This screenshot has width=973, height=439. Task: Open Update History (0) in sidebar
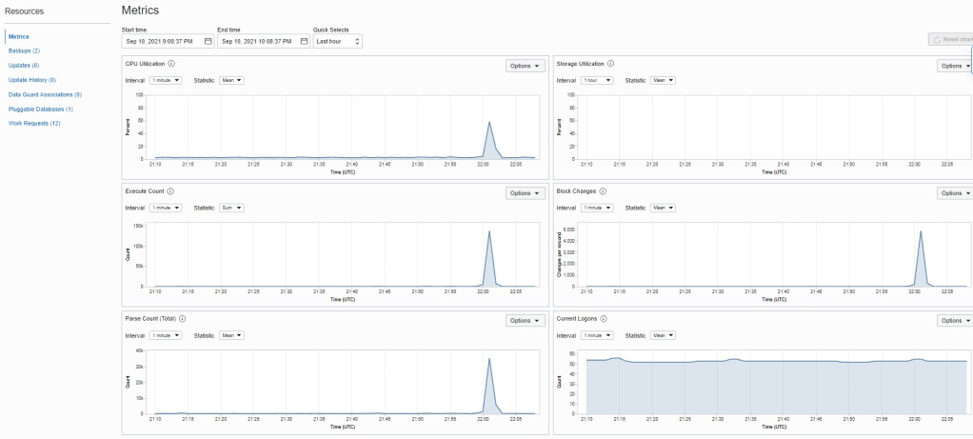(32, 80)
